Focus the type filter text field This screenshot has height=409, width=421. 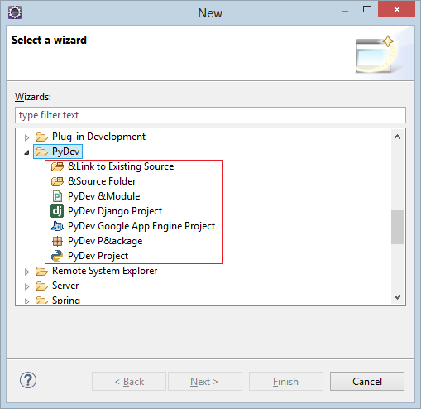[210, 115]
